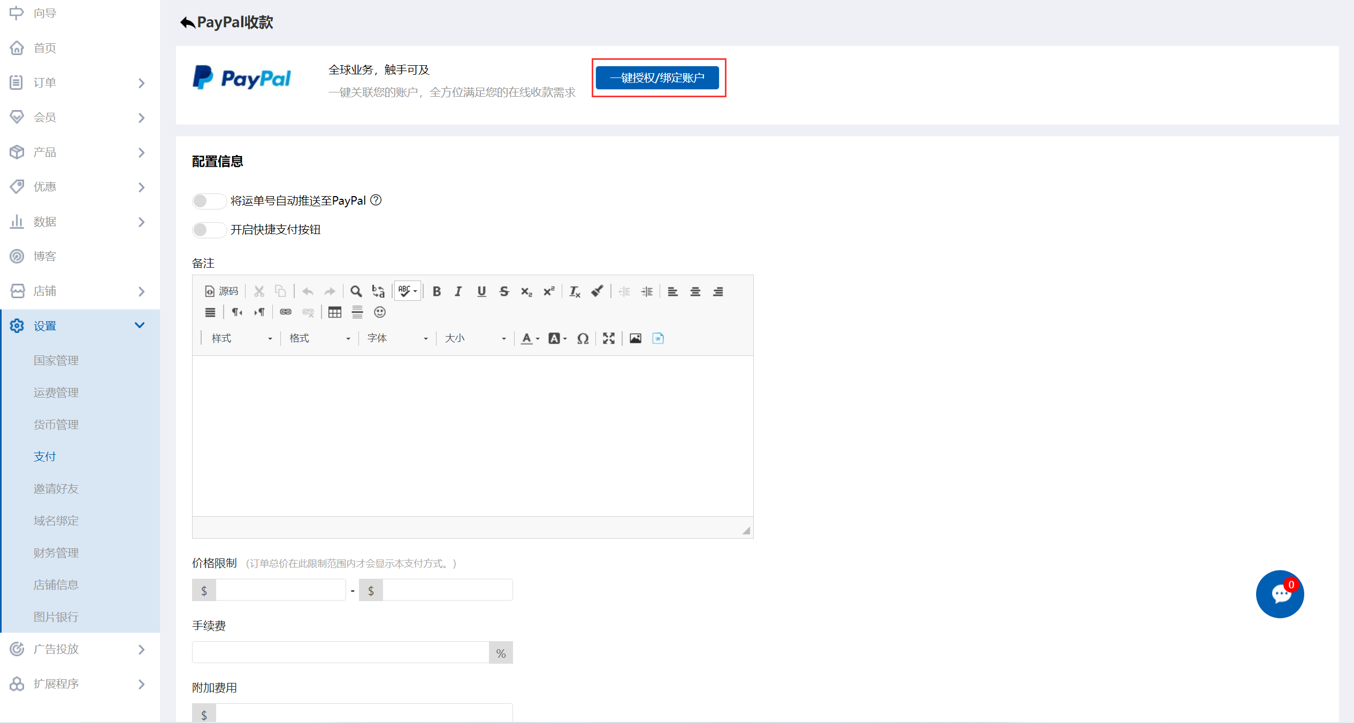The width and height of the screenshot is (1354, 723).
Task: Toggle italic formatting
Action: [458, 291]
